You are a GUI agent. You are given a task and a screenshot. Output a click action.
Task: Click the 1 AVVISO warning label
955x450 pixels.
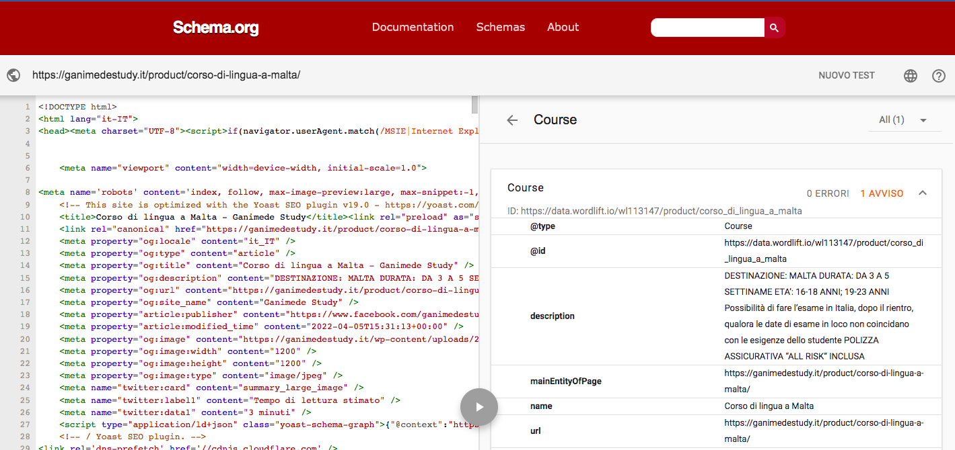click(x=882, y=193)
